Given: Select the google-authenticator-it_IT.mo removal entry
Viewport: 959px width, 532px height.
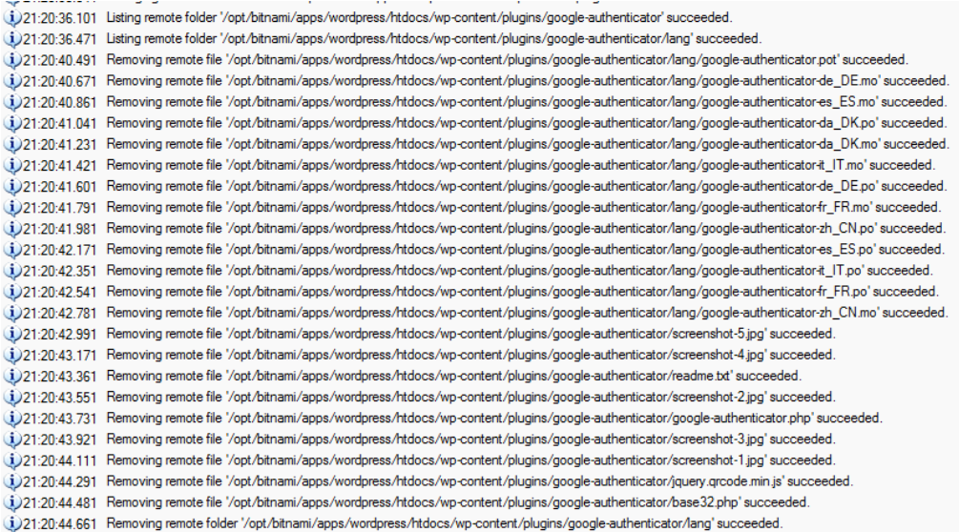Looking at the screenshot, I should tap(469, 166).
